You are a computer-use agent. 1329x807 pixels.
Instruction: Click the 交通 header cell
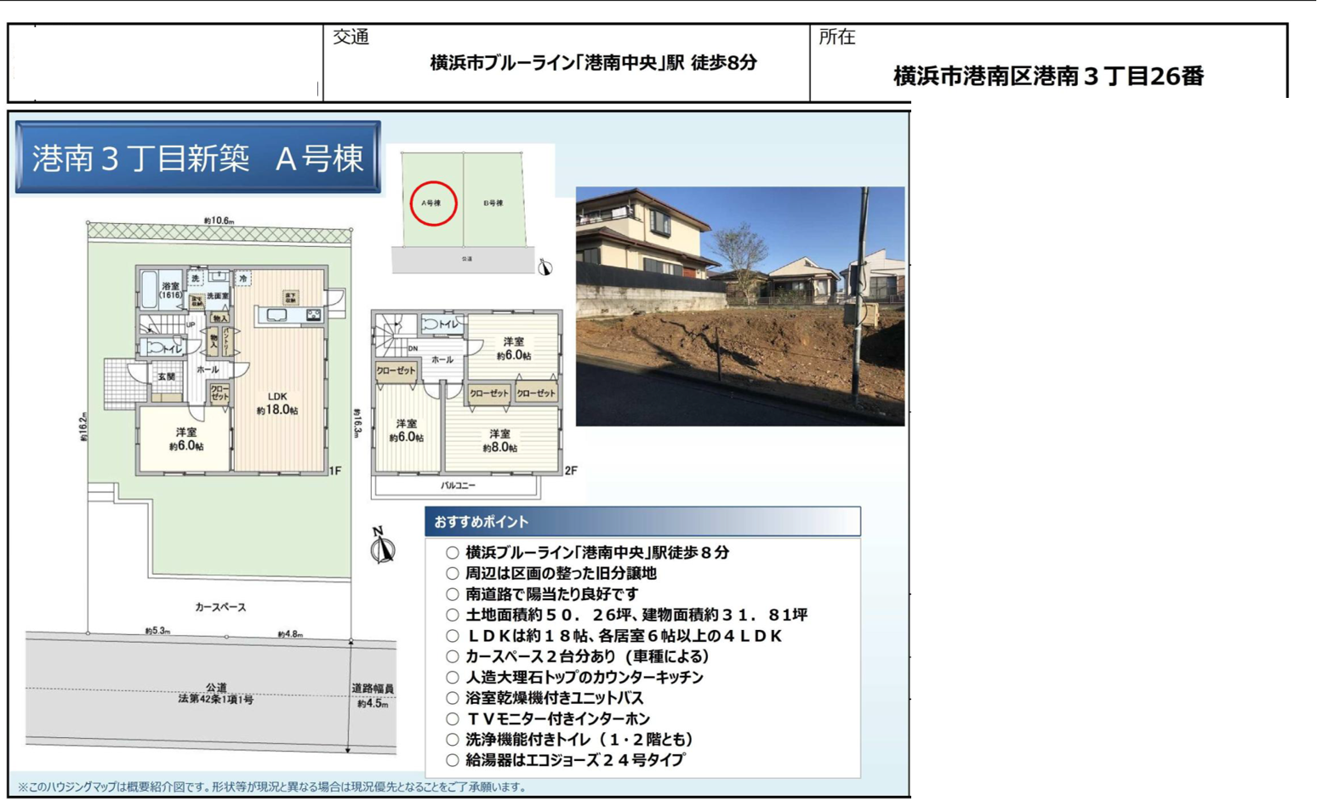tap(351, 37)
